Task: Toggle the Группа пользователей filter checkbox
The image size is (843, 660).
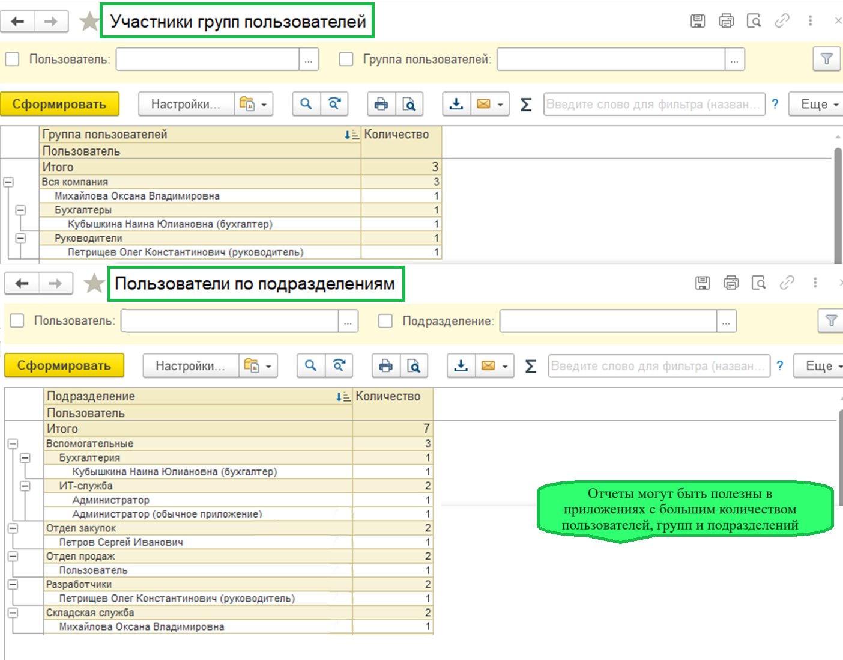Action: tap(346, 59)
